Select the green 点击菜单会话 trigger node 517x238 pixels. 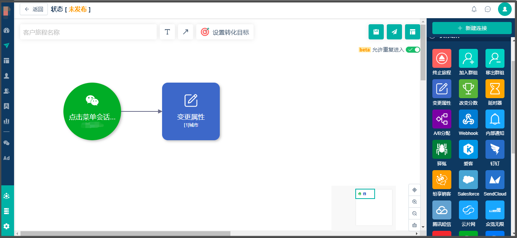(x=92, y=111)
